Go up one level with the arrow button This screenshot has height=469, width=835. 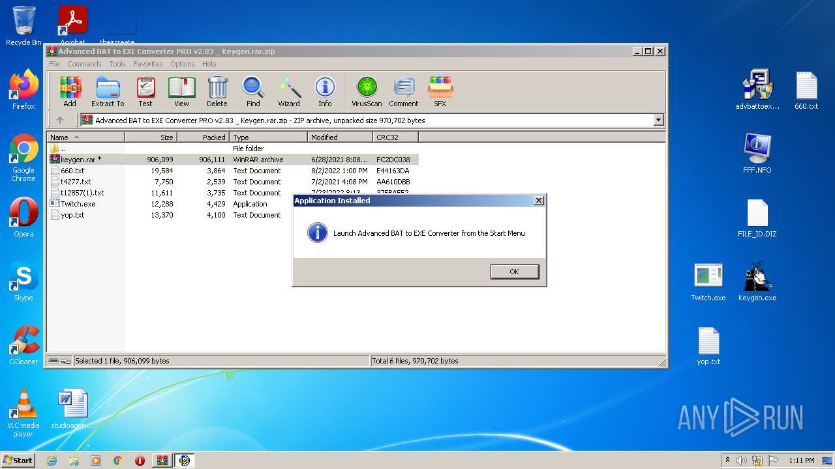[x=60, y=120]
